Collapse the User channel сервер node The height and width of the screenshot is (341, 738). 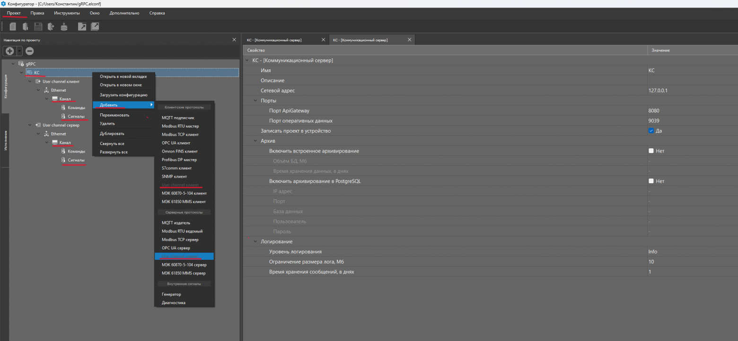(x=30, y=125)
